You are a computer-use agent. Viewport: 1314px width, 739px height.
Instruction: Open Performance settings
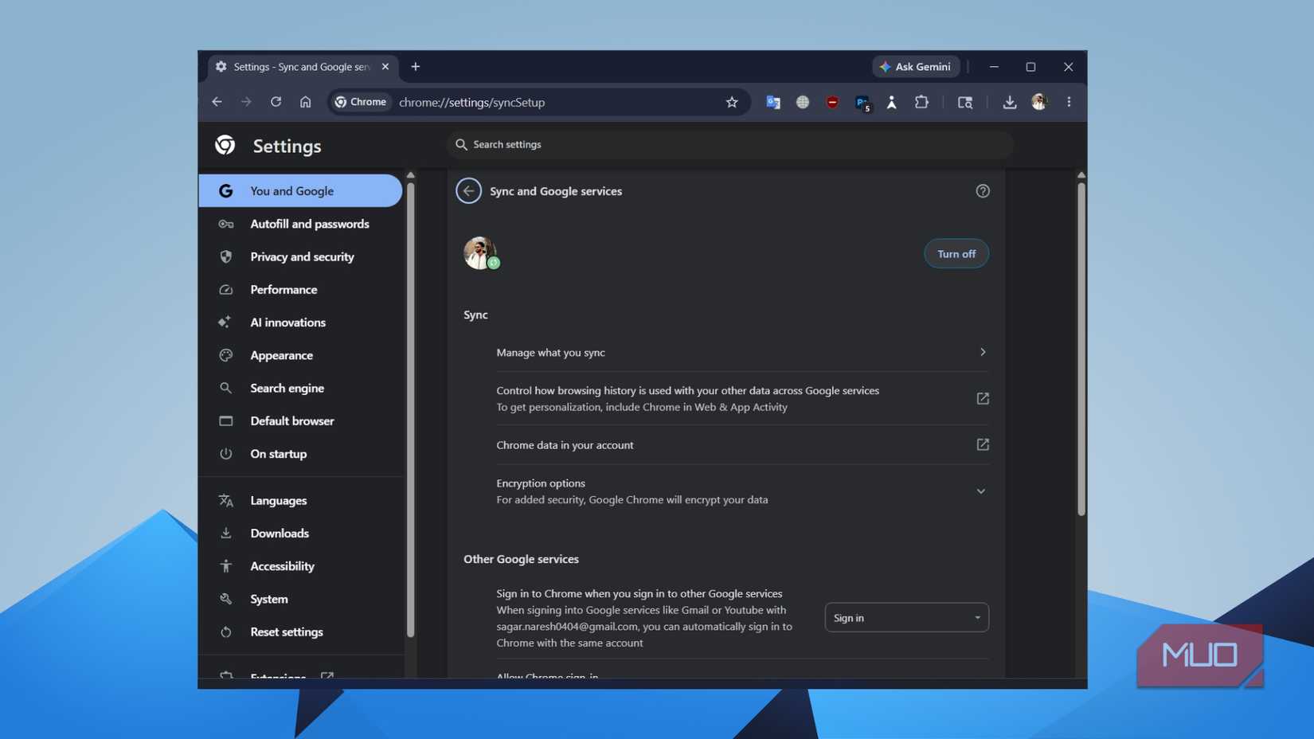300,290
